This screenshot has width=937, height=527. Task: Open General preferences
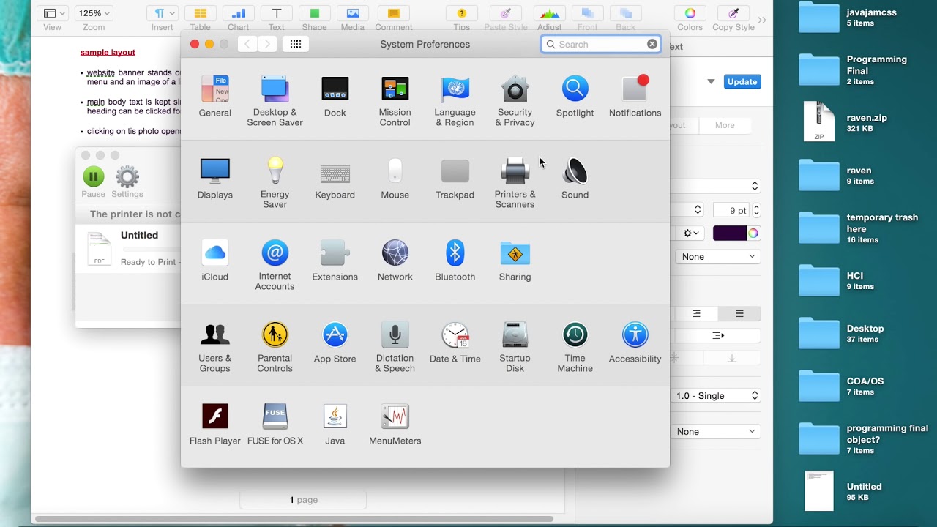tap(215, 95)
